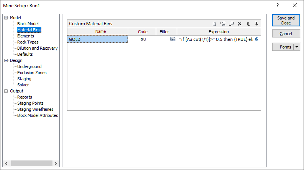Select the GOLD name cell

[x=98, y=39]
